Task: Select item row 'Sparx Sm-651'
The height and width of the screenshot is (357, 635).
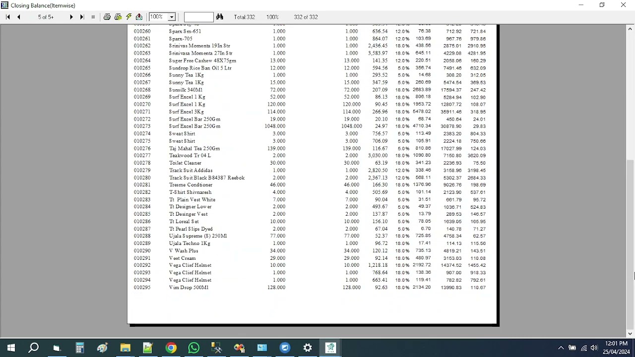Action: [x=310, y=31]
